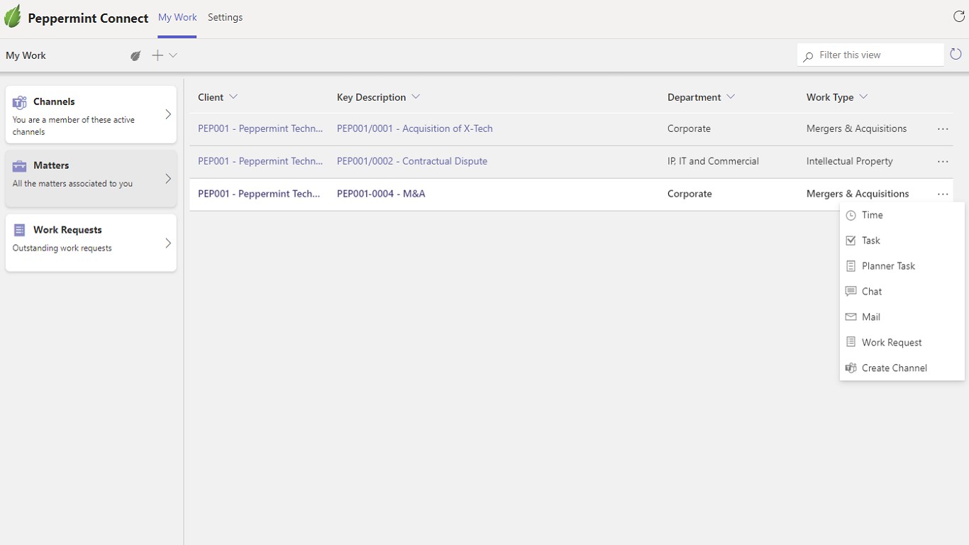Screen dimensions: 969x545
Task: Open the Client column sort dropdown
Action: pyautogui.click(x=233, y=97)
